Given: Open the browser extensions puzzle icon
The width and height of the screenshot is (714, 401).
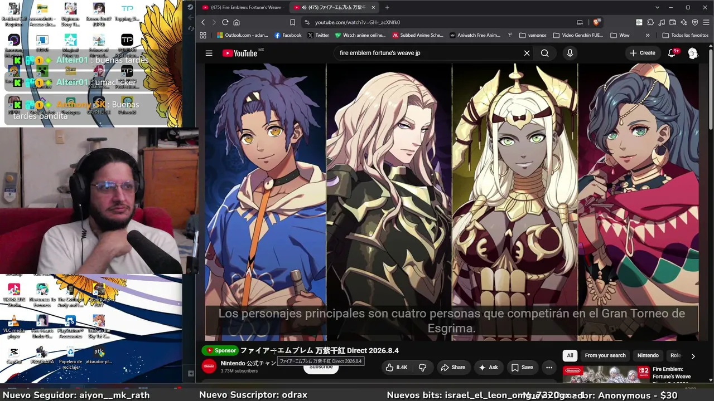Looking at the screenshot, I should (650, 22).
